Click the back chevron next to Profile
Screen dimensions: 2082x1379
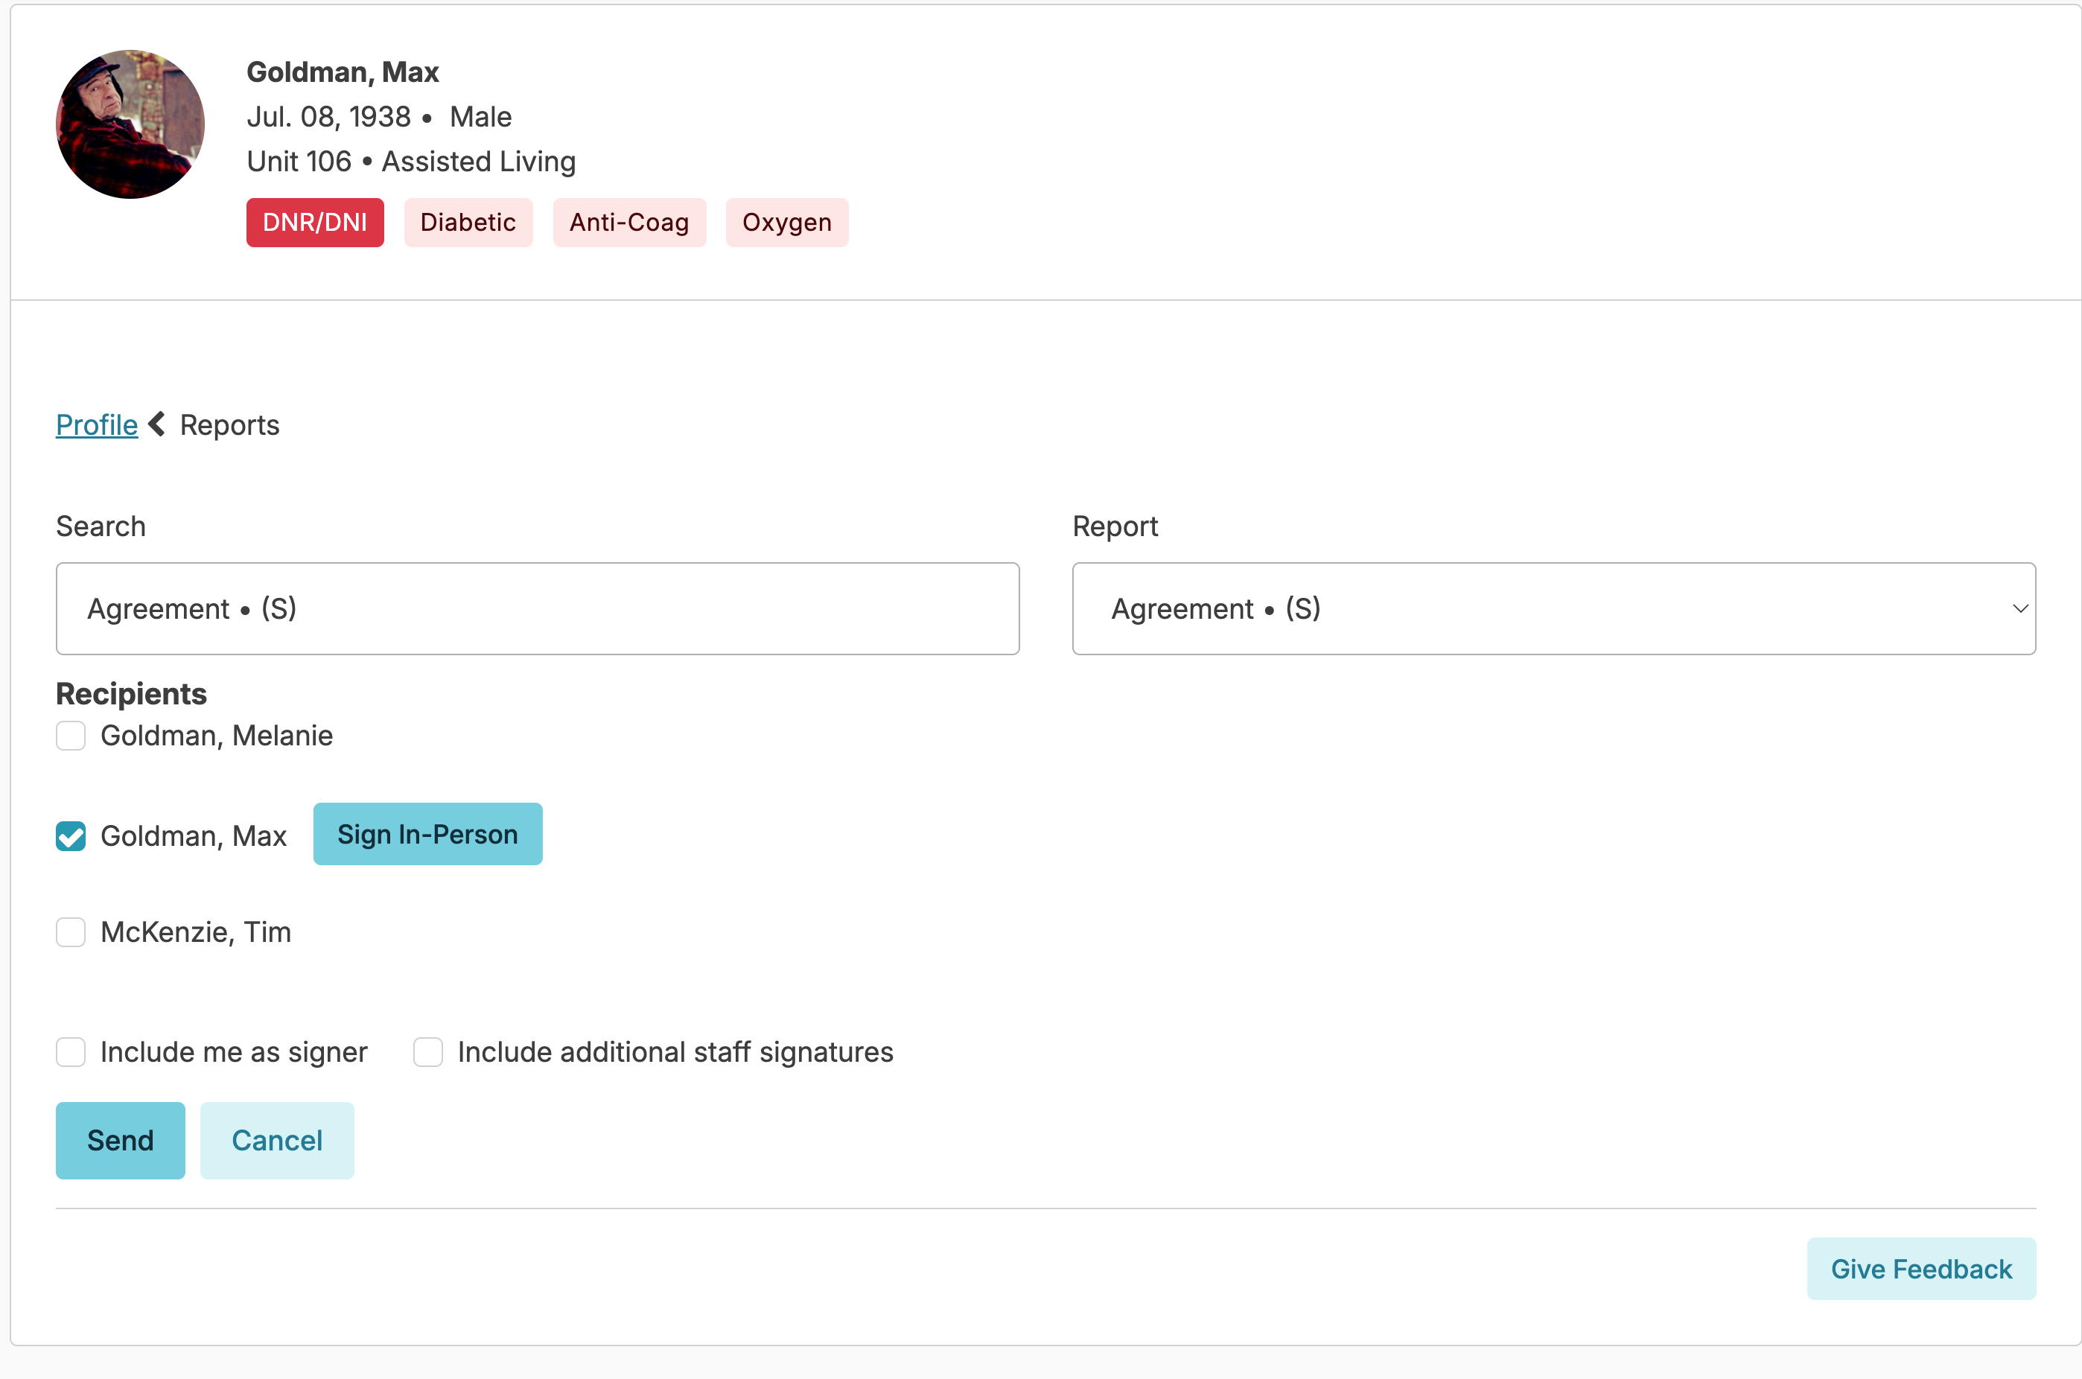(157, 424)
